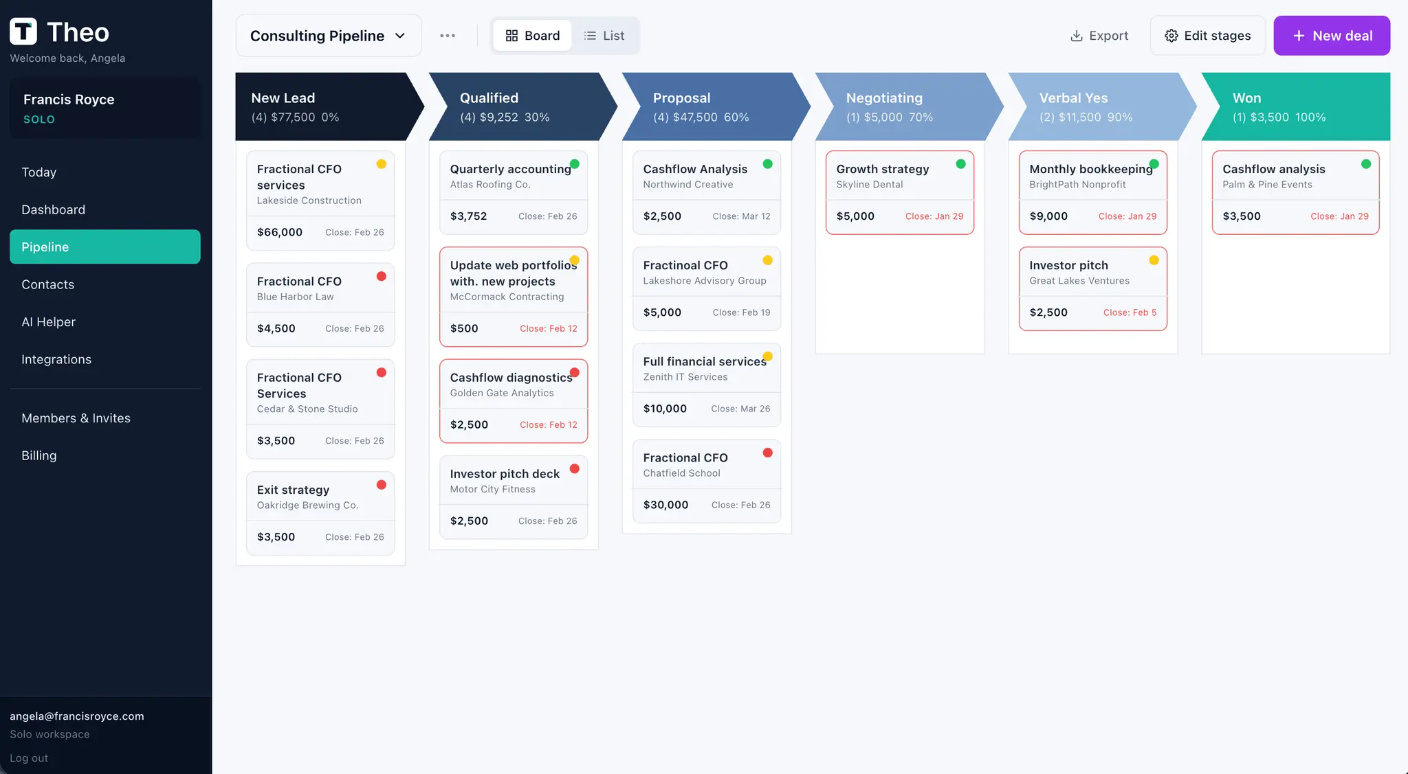This screenshot has height=774, width=1408.
Task: Click the red status dot on Oakridge Brewing Co. card
Action: click(382, 485)
